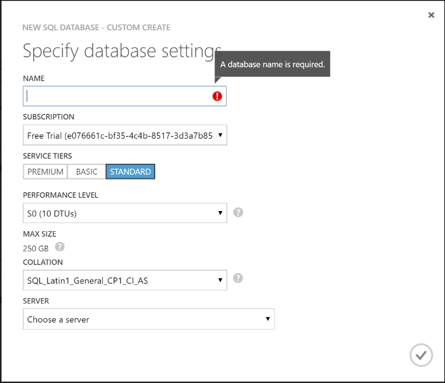The image size is (445, 383).
Task: Open the Performance Level dropdown
Action: tap(220, 213)
